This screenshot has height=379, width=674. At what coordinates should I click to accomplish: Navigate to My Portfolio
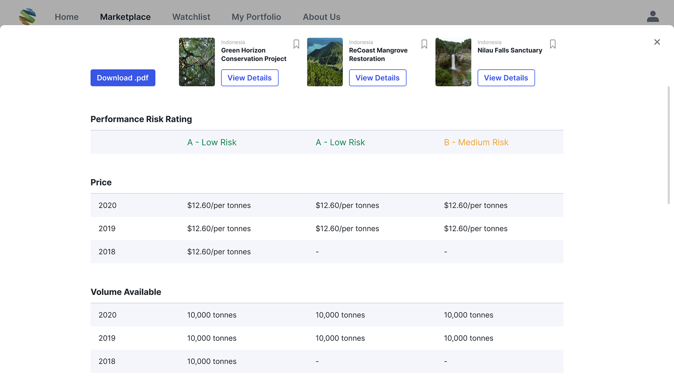pyautogui.click(x=256, y=17)
